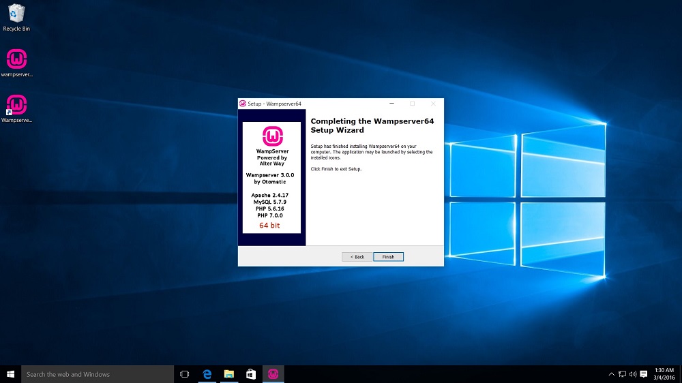The image size is (682, 383).
Task: Open File Explorer from the taskbar
Action: [x=228, y=374]
